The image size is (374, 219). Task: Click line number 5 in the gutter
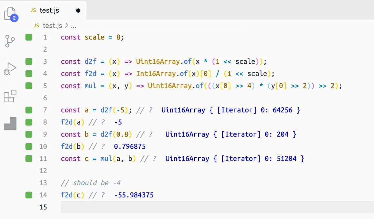pyautogui.click(x=45, y=86)
